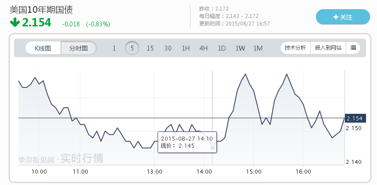Select the 1 minute interval
Viewport: 377px width, 185px height.
pos(114,48)
